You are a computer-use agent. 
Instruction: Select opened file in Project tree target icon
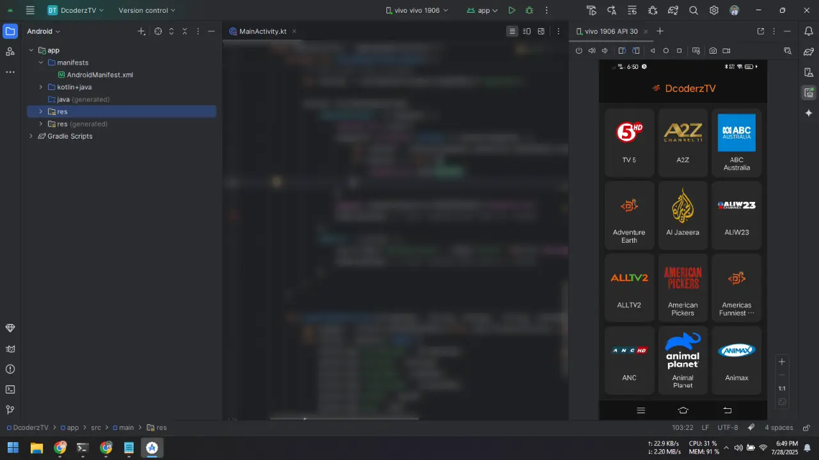pos(158,31)
